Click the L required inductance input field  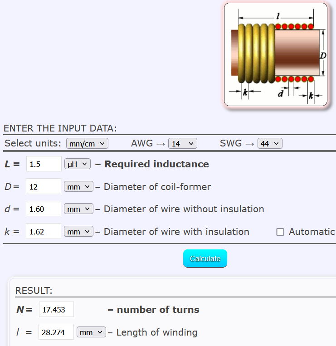pyautogui.click(x=44, y=164)
